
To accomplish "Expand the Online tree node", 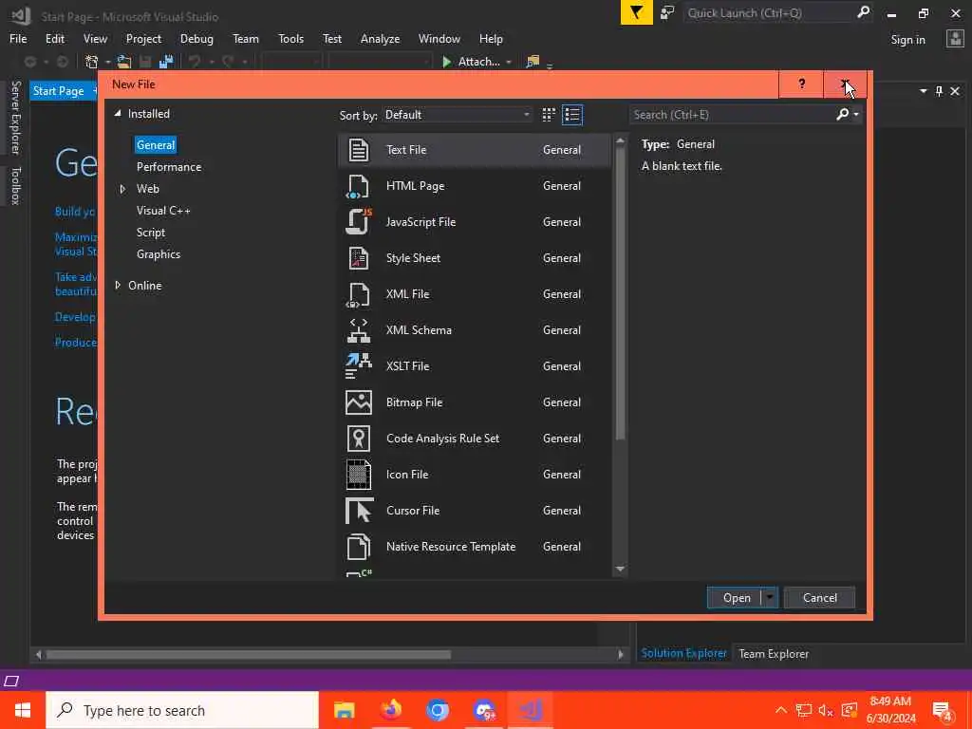I will [118, 285].
